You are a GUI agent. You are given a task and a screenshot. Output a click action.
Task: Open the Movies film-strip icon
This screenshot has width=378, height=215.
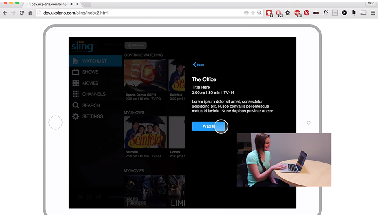coord(76,83)
